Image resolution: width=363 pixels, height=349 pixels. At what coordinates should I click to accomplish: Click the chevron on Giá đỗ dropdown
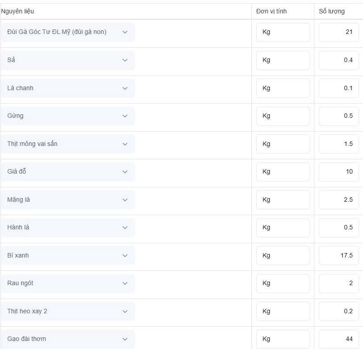click(125, 172)
